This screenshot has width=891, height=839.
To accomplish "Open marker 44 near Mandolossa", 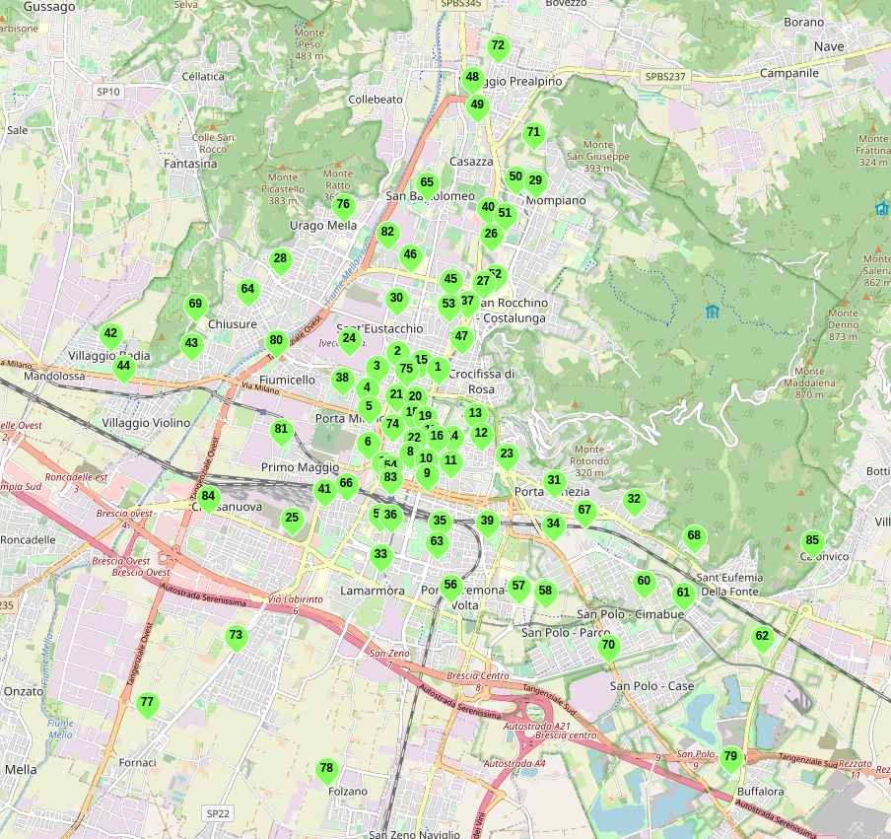I will click(123, 369).
